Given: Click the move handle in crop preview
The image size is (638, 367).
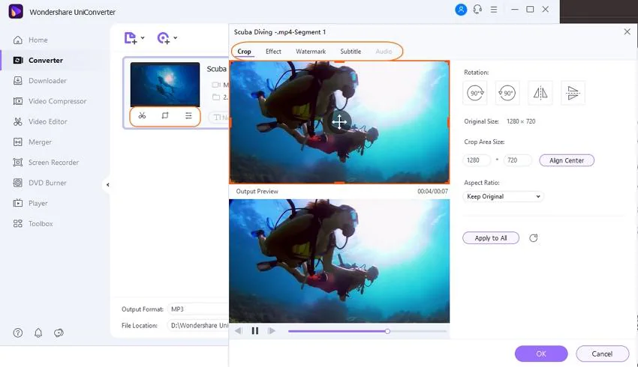Looking at the screenshot, I should pyautogui.click(x=339, y=122).
